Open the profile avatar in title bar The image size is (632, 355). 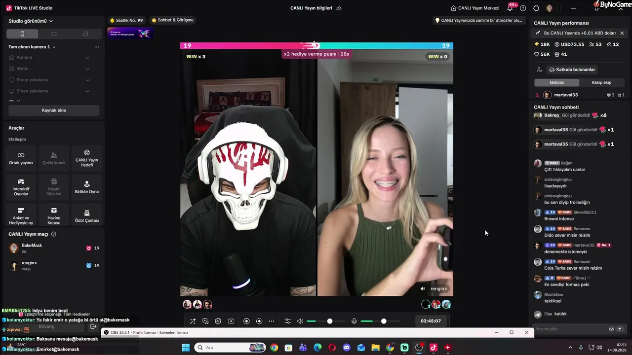[x=549, y=8]
